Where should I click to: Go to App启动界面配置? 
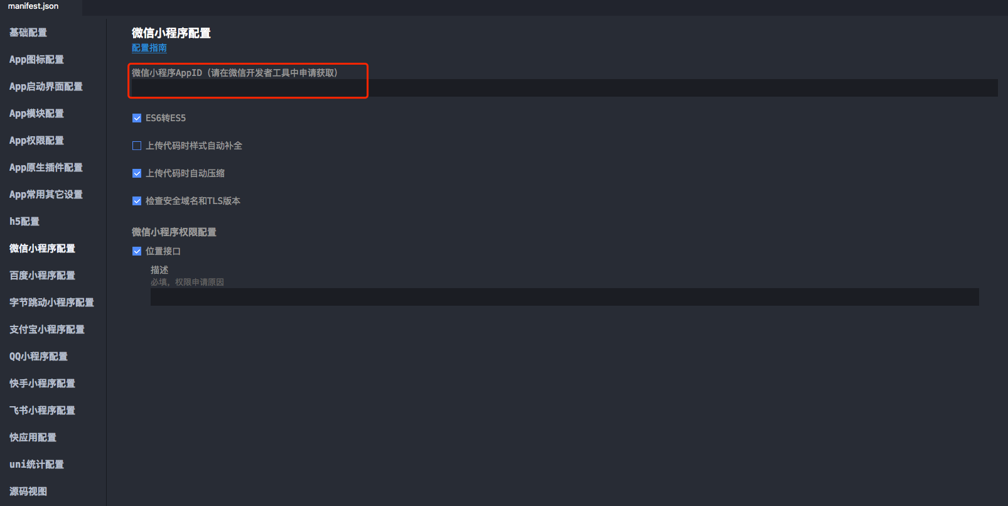[x=46, y=87]
